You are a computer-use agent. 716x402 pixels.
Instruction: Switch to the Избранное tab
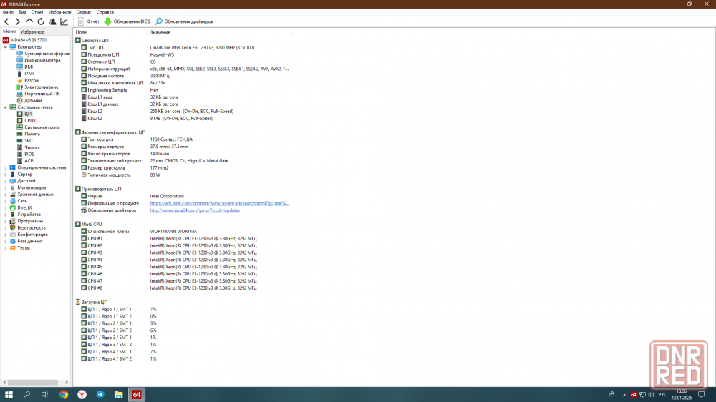coord(32,32)
